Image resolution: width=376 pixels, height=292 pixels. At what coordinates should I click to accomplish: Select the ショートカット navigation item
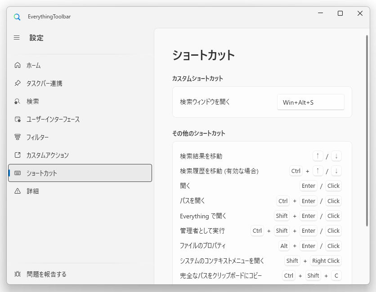click(80, 173)
